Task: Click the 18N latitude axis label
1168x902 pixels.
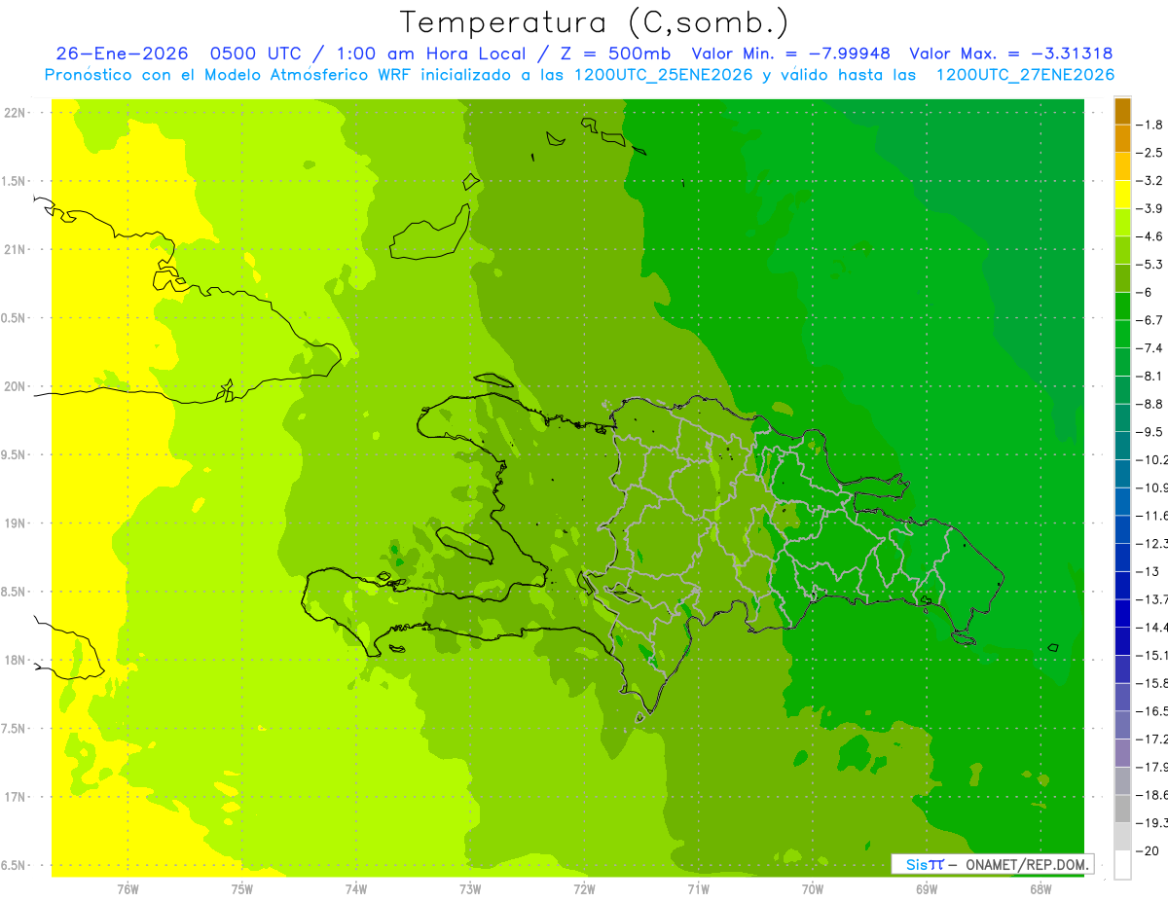Action: (x=16, y=660)
